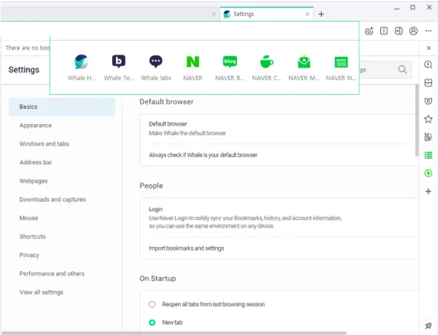438x335 pixels.
Task: Open the sidebar bookmarks star icon
Action: point(428,119)
